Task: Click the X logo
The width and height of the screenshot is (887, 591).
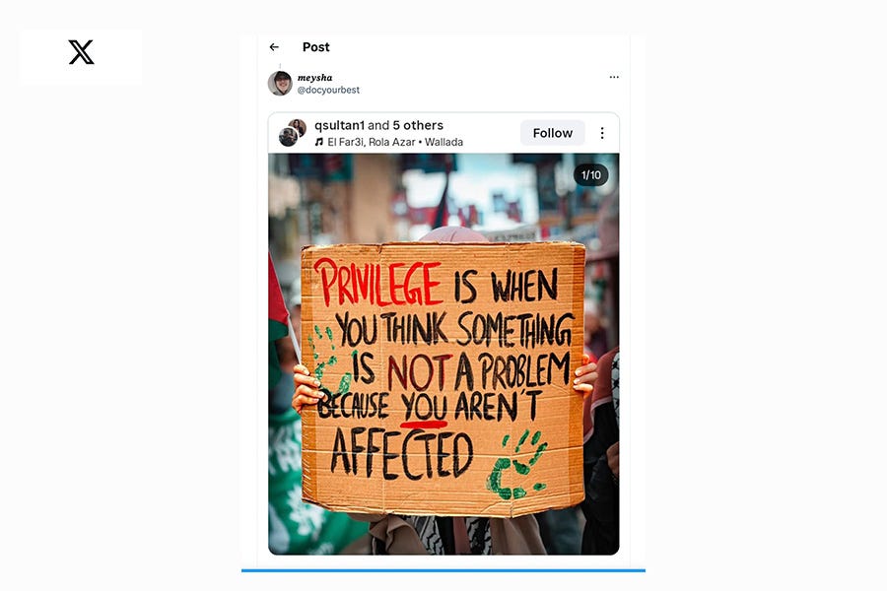Action: click(x=81, y=52)
